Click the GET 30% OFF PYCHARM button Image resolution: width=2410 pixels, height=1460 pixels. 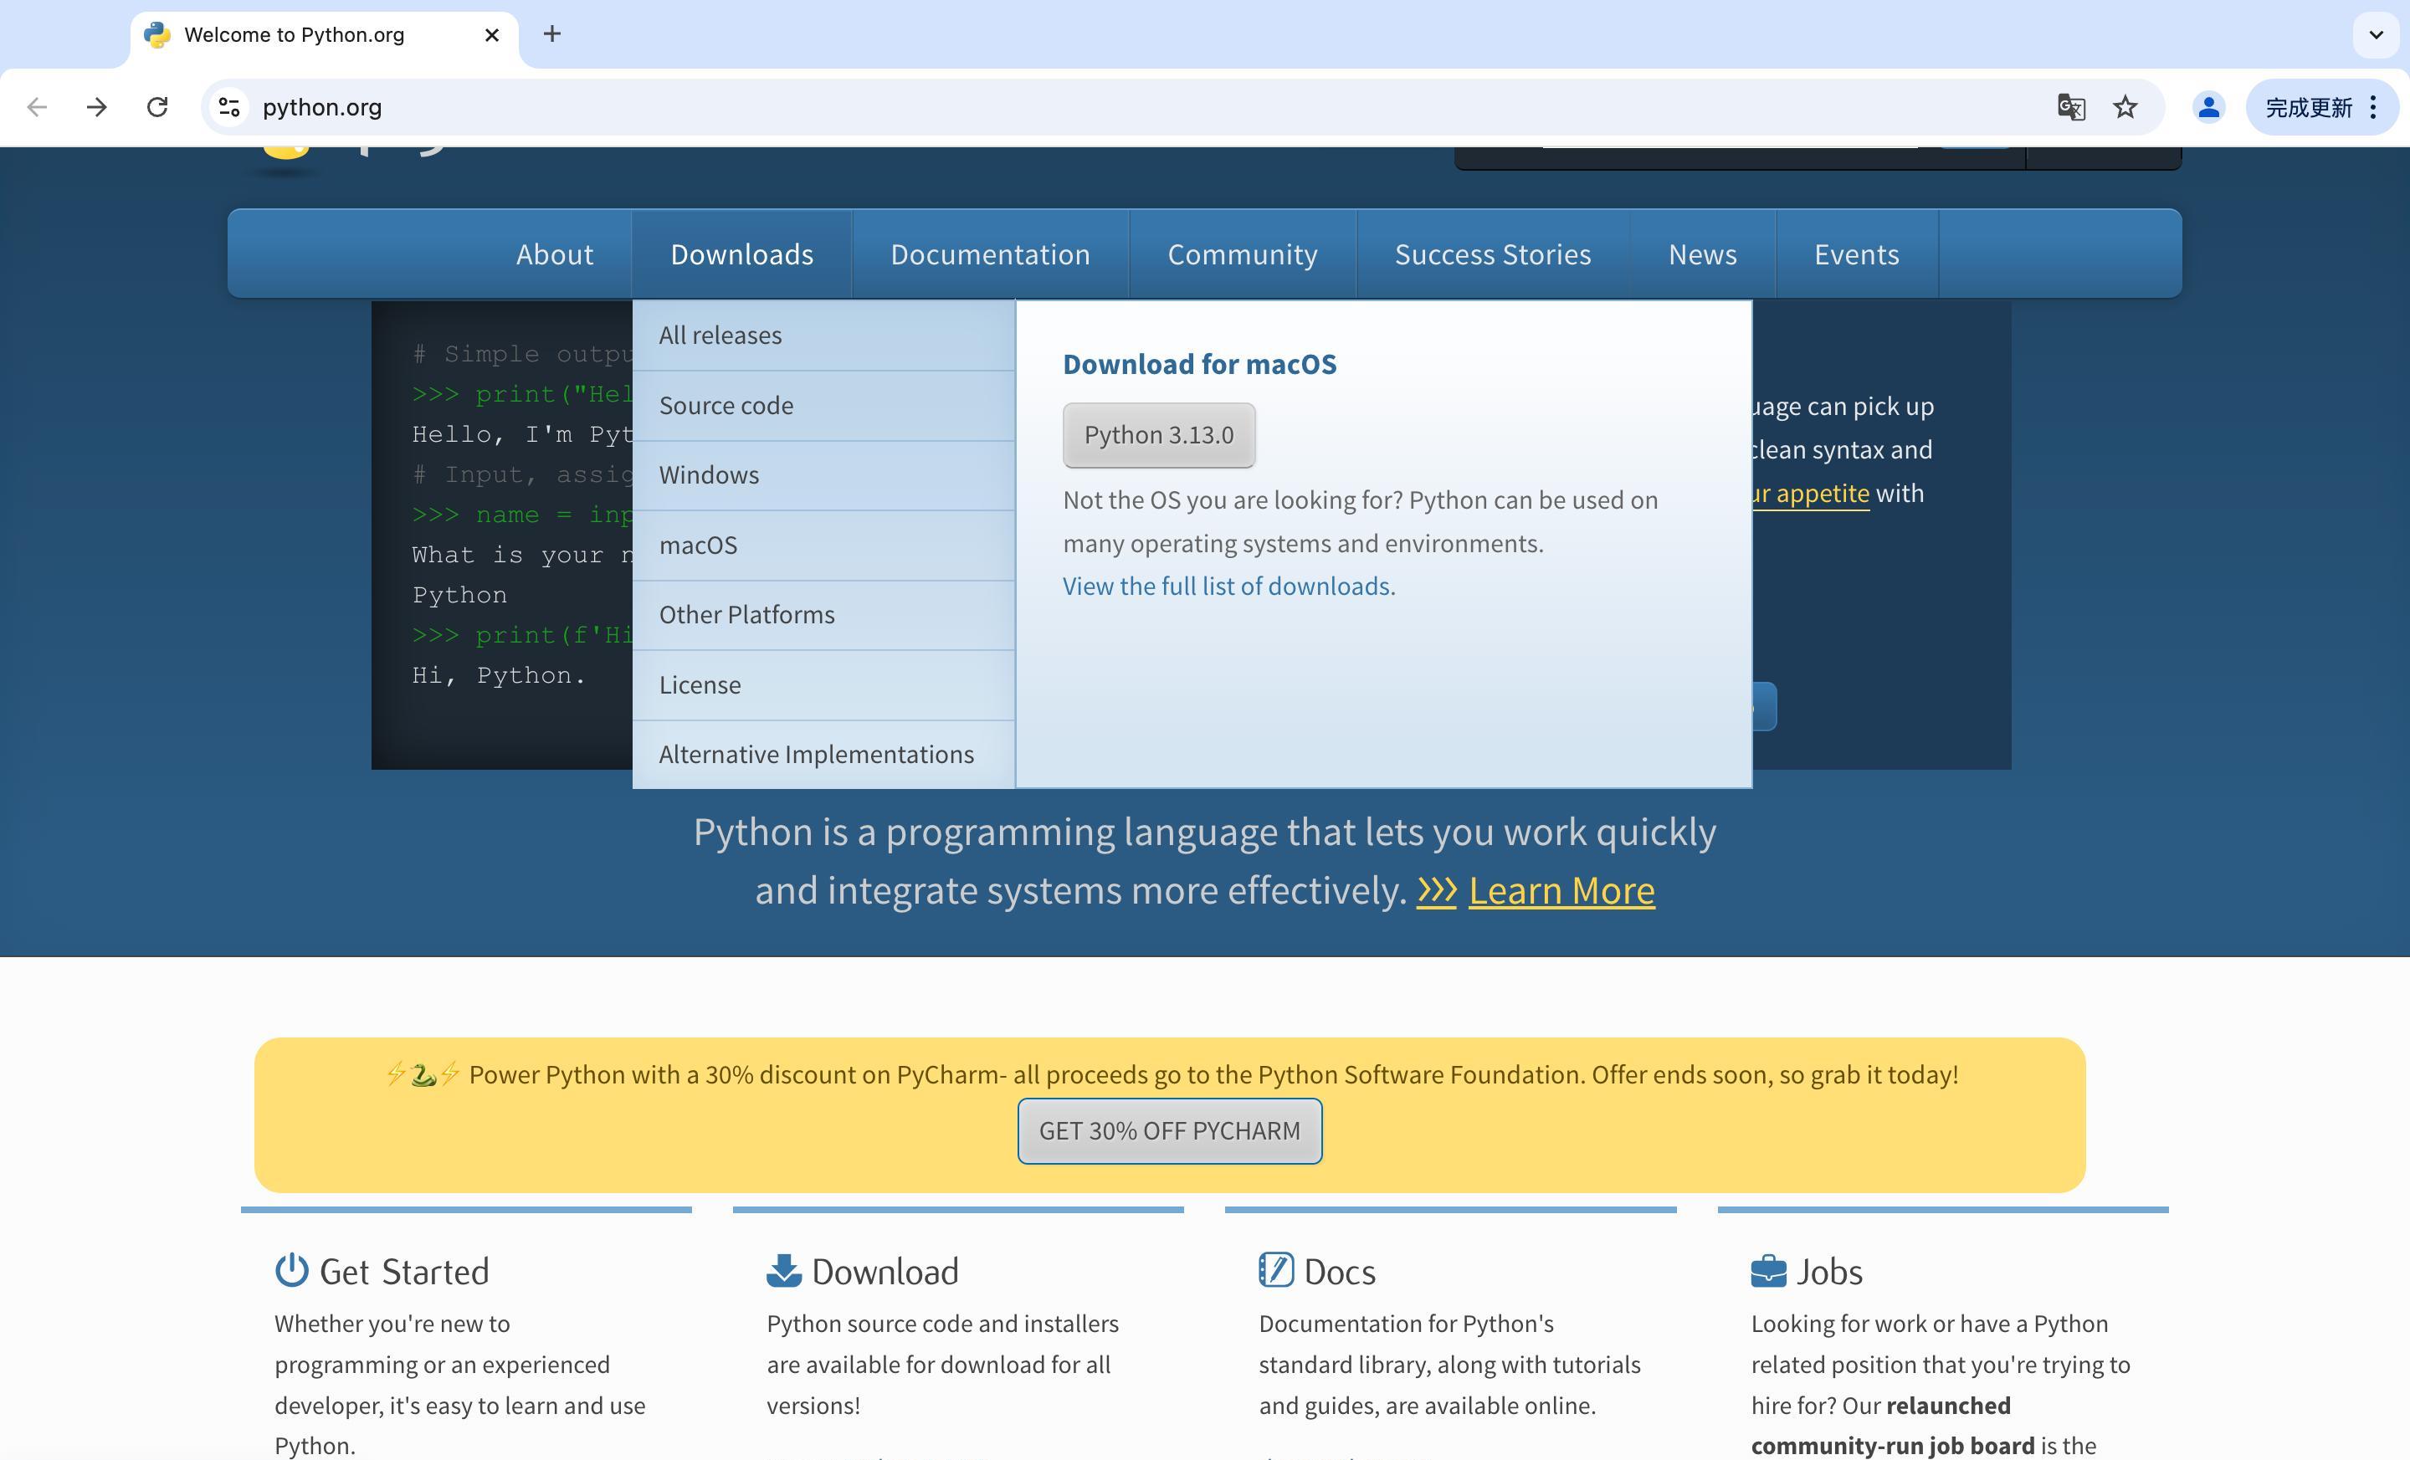pyautogui.click(x=1169, y=1130)
